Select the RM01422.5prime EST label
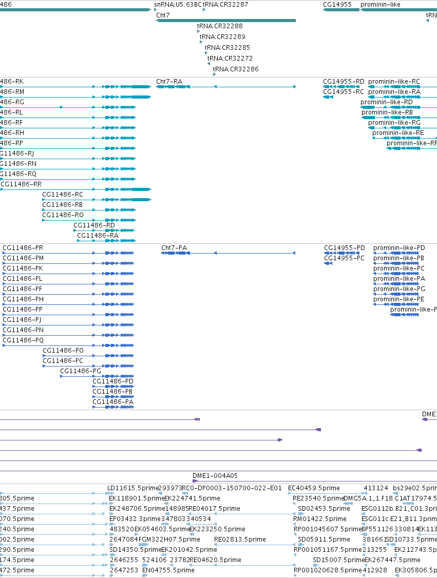 (x=320, y=519)
